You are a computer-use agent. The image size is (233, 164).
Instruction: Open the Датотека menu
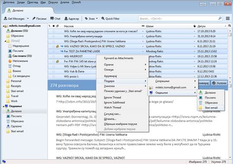click(x=9, y=2)
